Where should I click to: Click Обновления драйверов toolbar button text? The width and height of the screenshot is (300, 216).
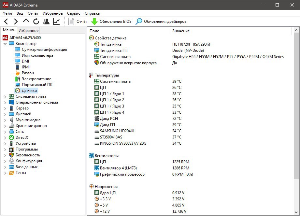[x=165, y=22]
